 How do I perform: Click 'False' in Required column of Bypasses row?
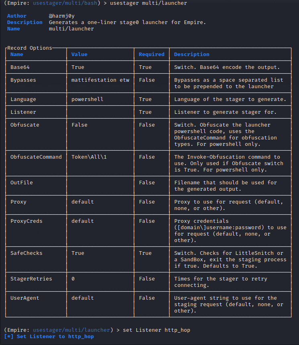click(147, 80)
